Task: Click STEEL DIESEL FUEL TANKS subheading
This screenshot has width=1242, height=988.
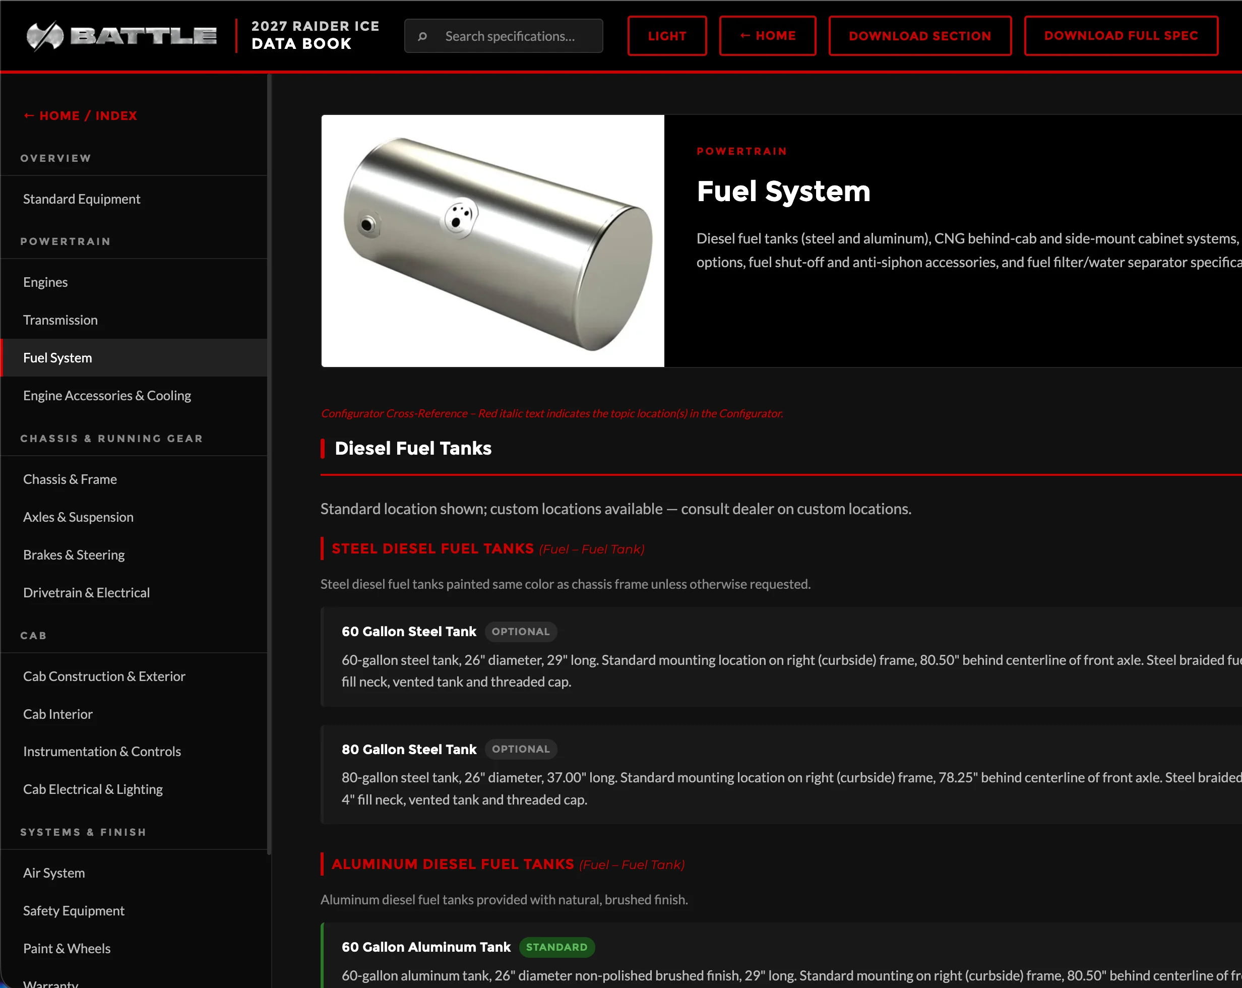Action: (432, 549)
